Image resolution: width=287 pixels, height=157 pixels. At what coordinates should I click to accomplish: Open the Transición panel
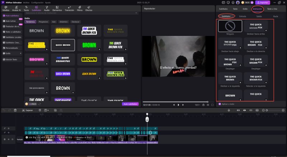[69, 9]
